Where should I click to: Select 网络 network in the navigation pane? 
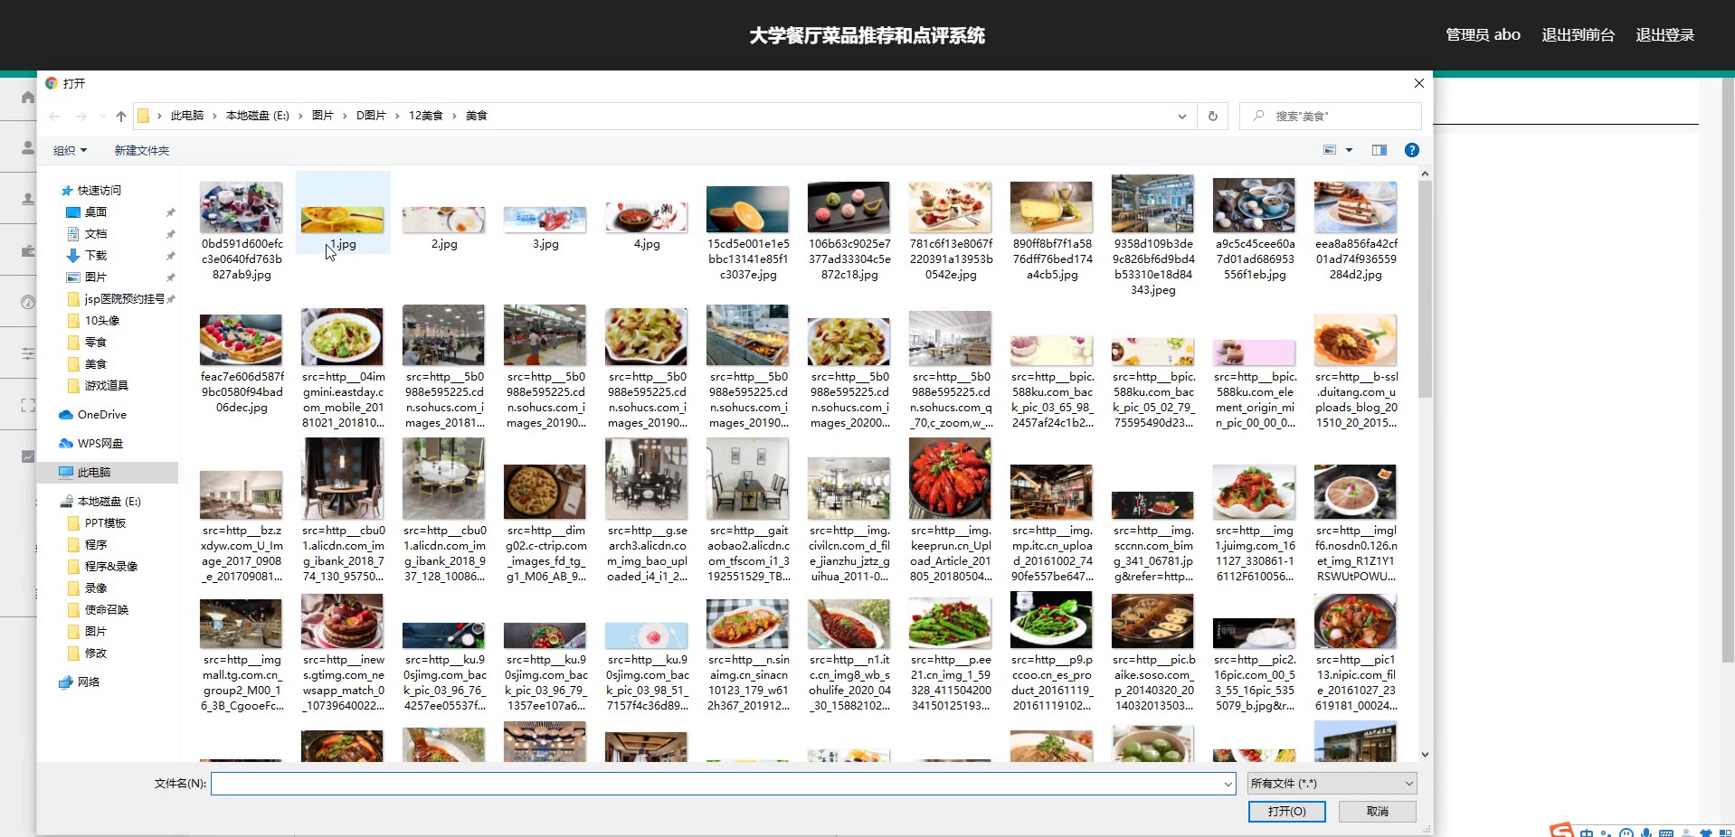pyautogui.click(x=88, y=682)
